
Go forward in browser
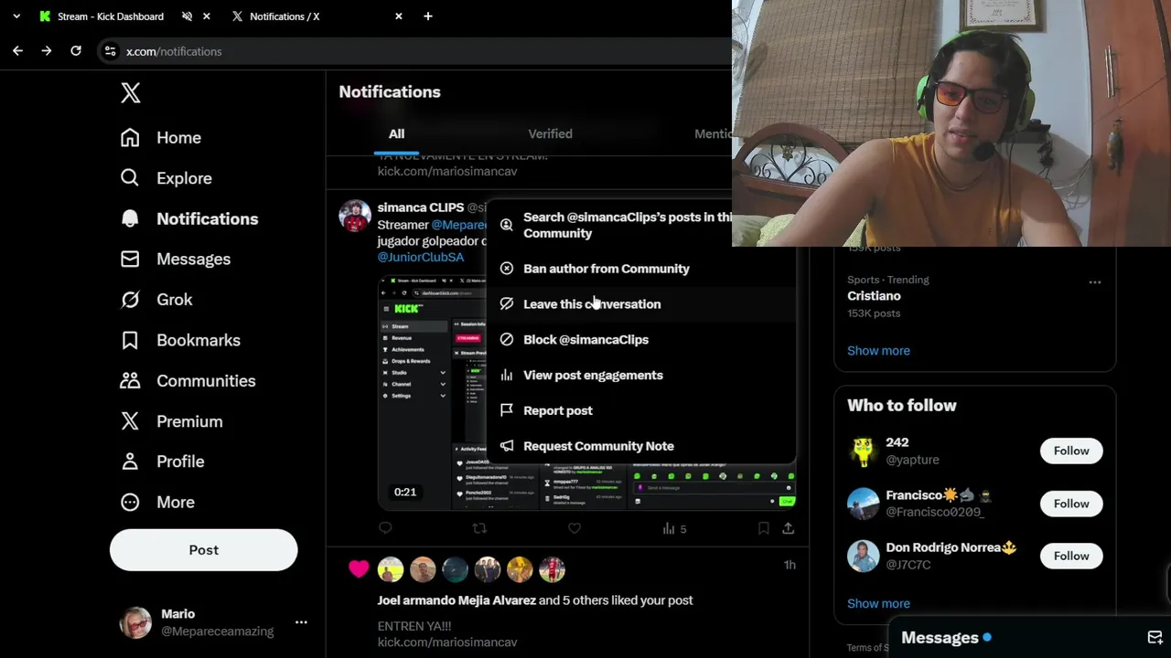47,51
